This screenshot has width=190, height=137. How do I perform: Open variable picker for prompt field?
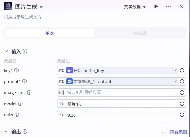coord(182,81)
